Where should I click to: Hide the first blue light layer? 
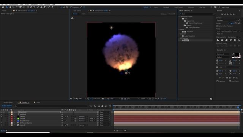click(2, 112)
